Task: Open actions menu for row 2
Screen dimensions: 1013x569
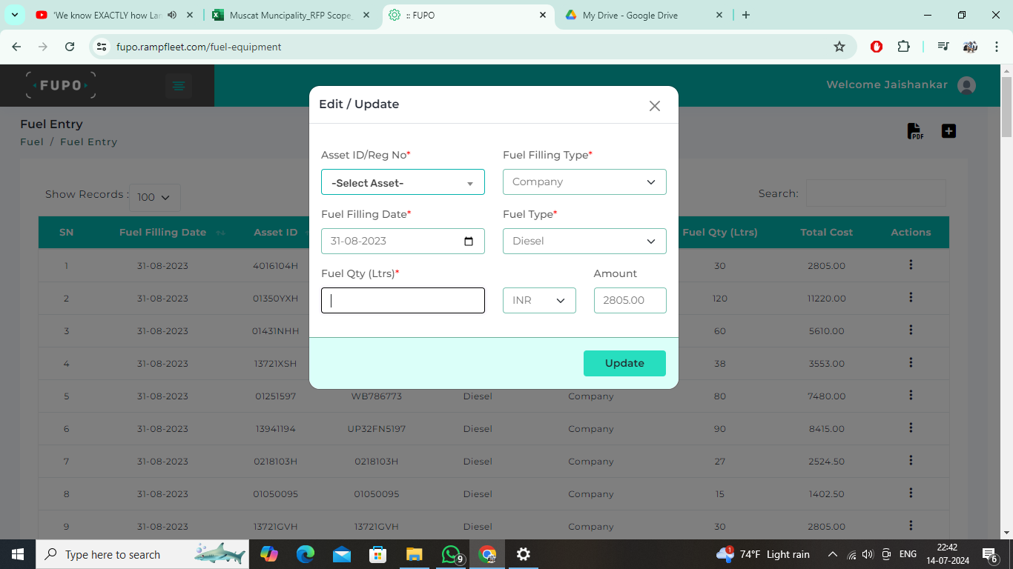Action: (x=911, y=298)
